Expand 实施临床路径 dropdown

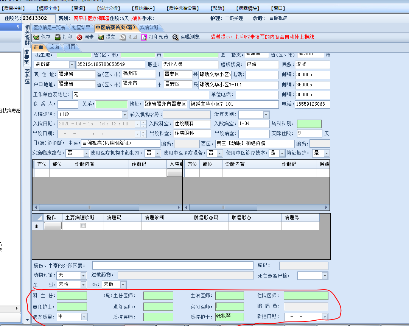[86, 153]
